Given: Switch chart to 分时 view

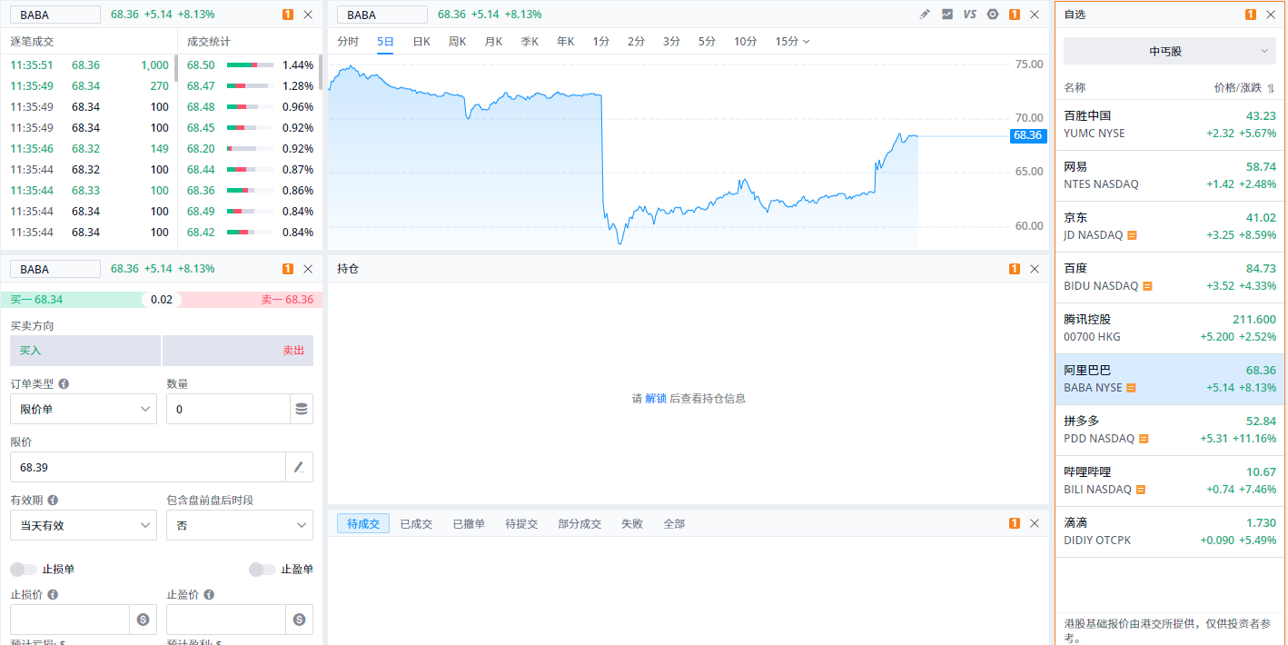Looking at the screenshot, I should click(x=348, y=42).
